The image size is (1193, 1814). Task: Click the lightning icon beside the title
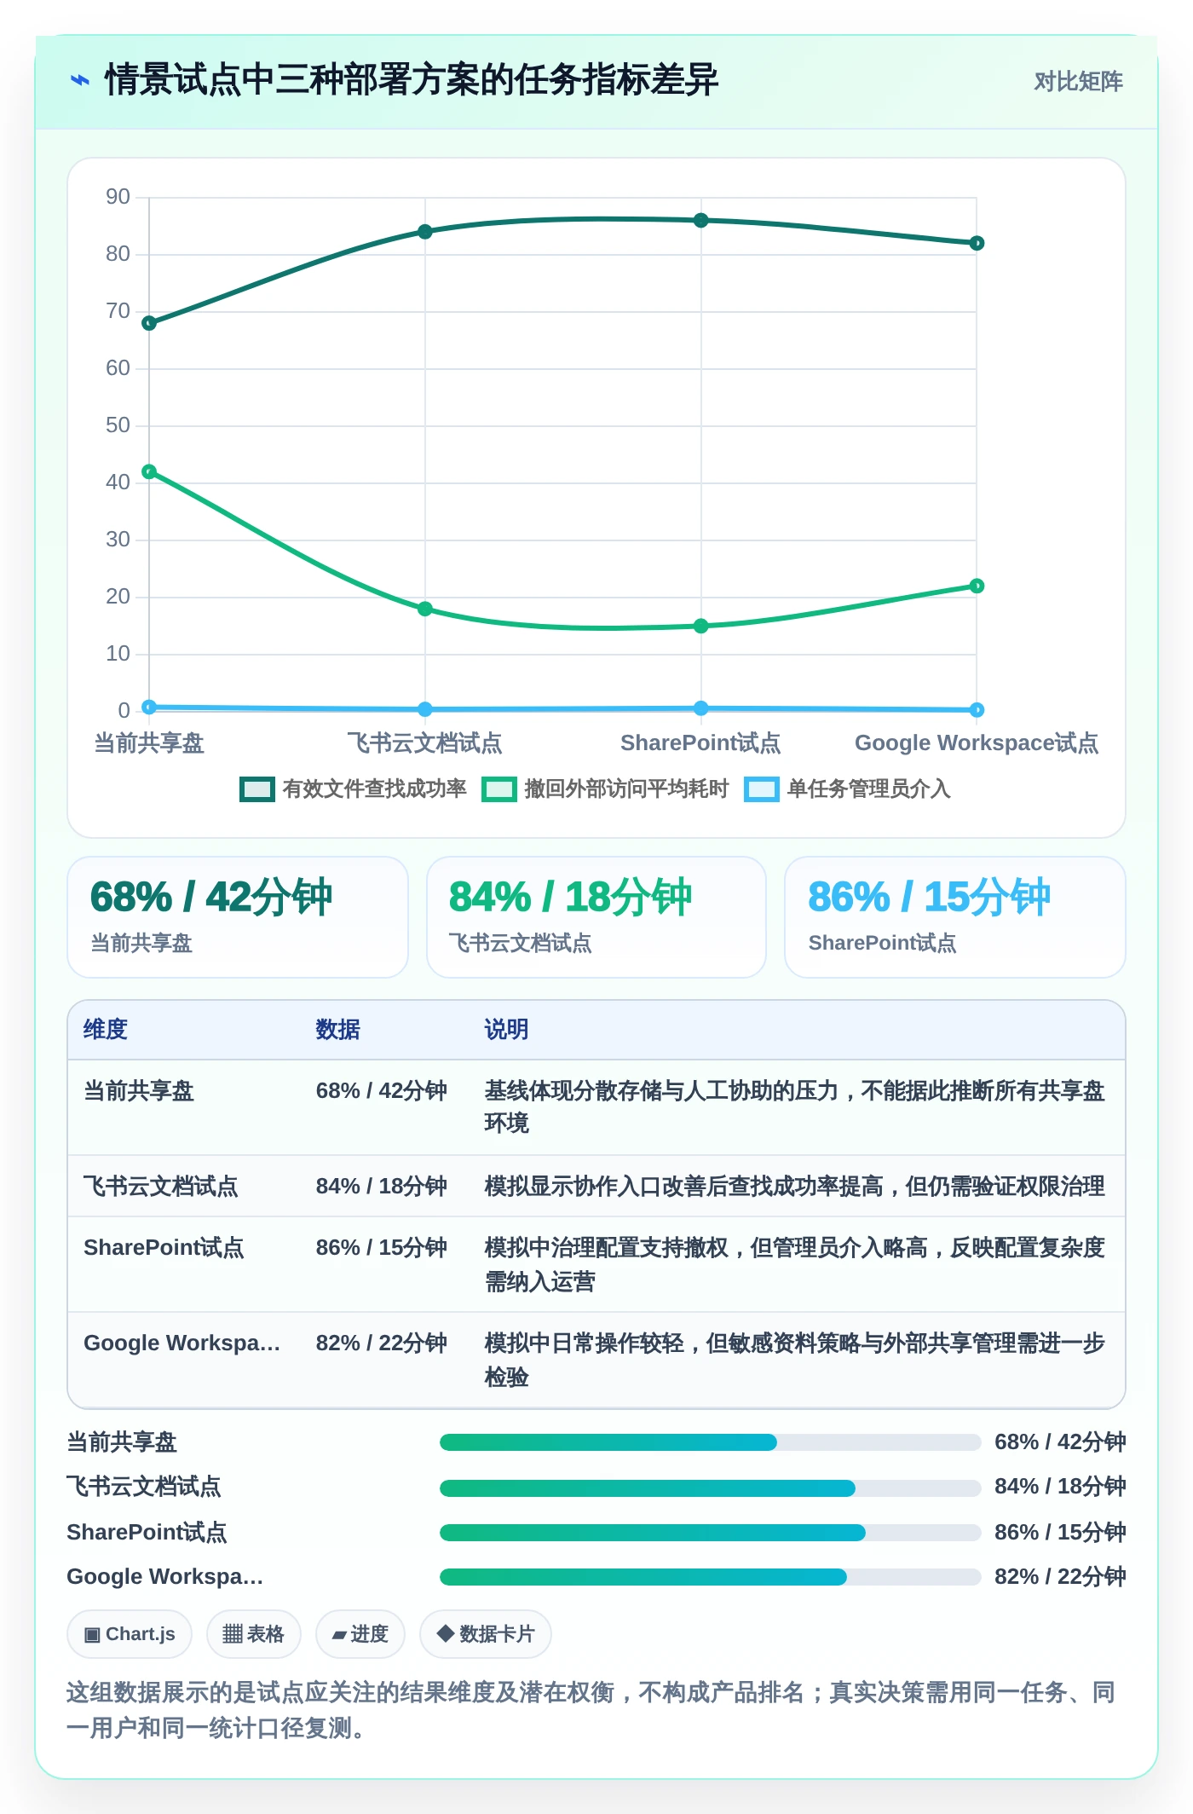[x=80, y=81]
